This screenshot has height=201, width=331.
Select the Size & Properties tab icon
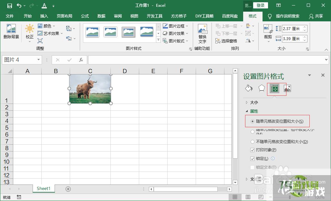click(x=274, y=89)
